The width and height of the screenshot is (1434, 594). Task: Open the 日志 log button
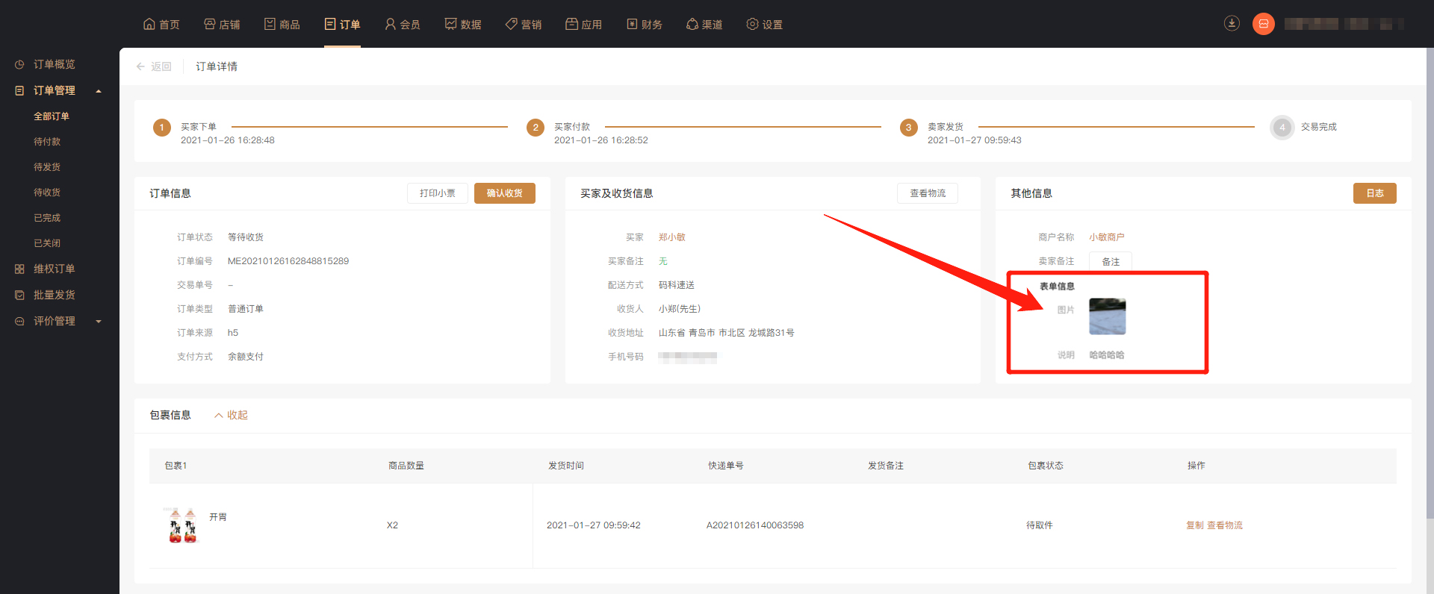[1374, 193]
